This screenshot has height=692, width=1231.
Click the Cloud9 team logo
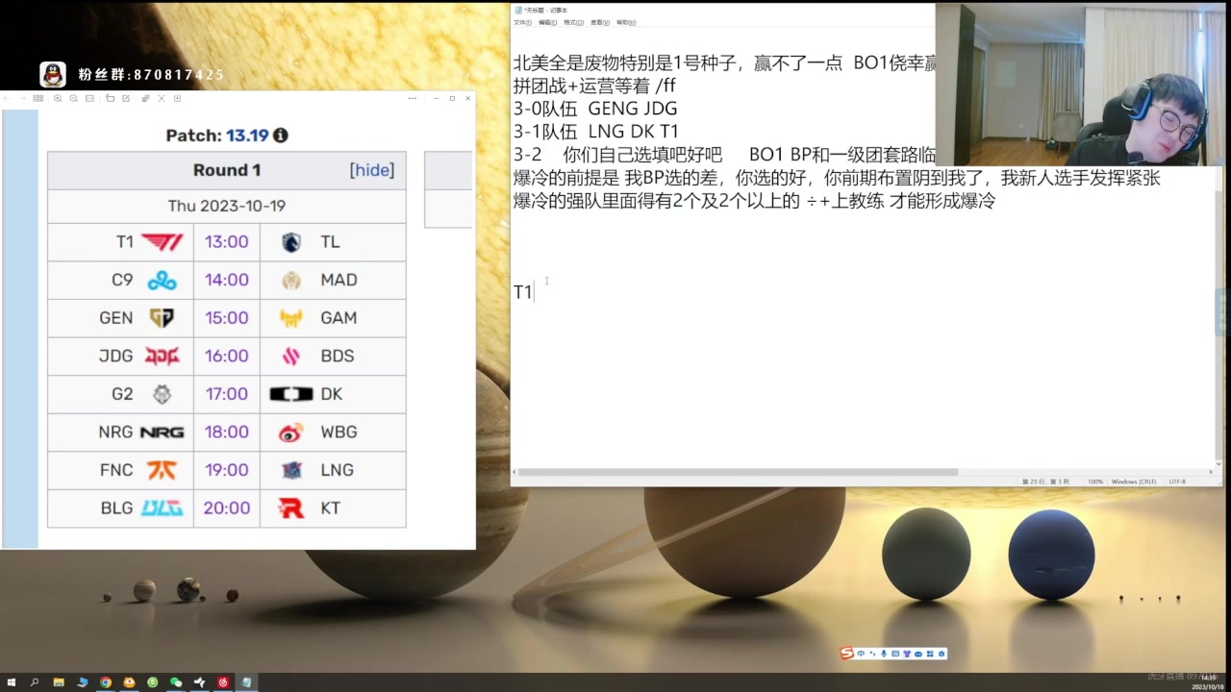coord(162,280)
